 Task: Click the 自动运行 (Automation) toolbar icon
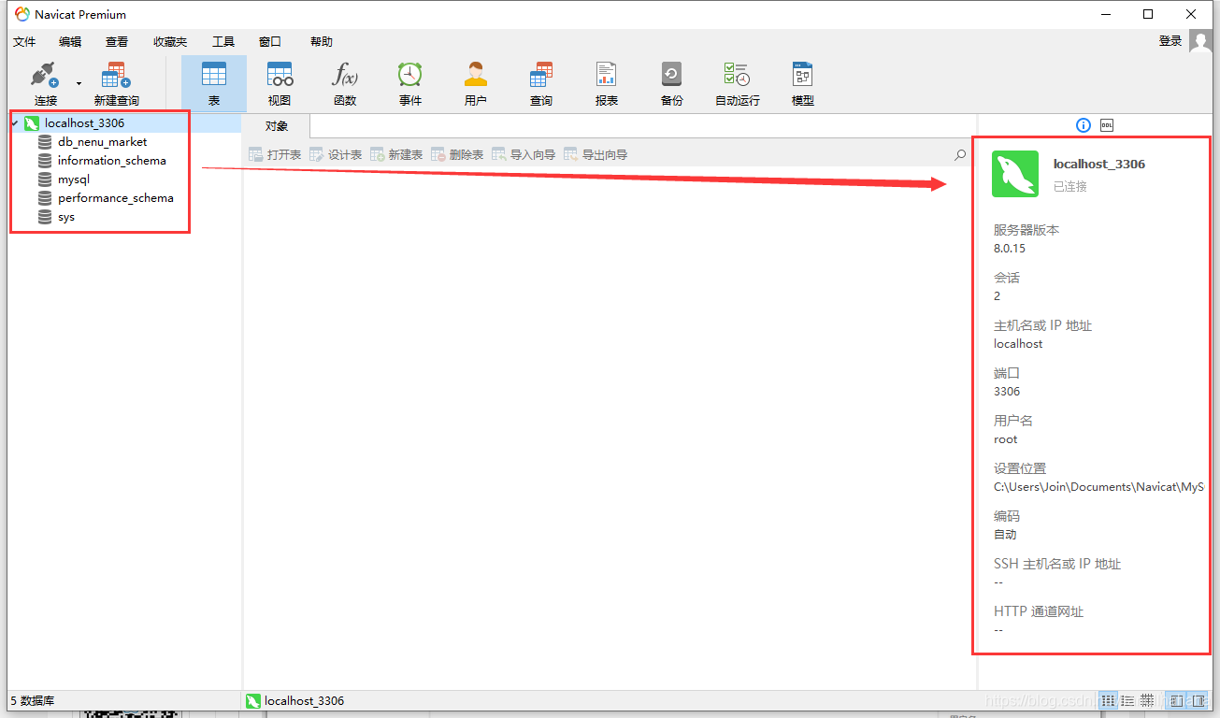click(x=737, y=76)
